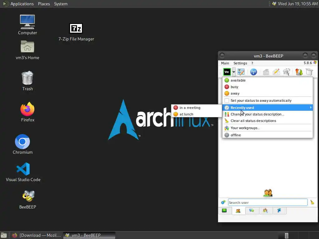Click the show desktop icon in the bottom panel
This screenshot has width=319, height=239.
click(x=4, y=235)
